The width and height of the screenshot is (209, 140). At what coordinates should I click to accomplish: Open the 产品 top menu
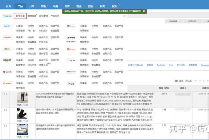pyautogui.click(x=20, y=6)
